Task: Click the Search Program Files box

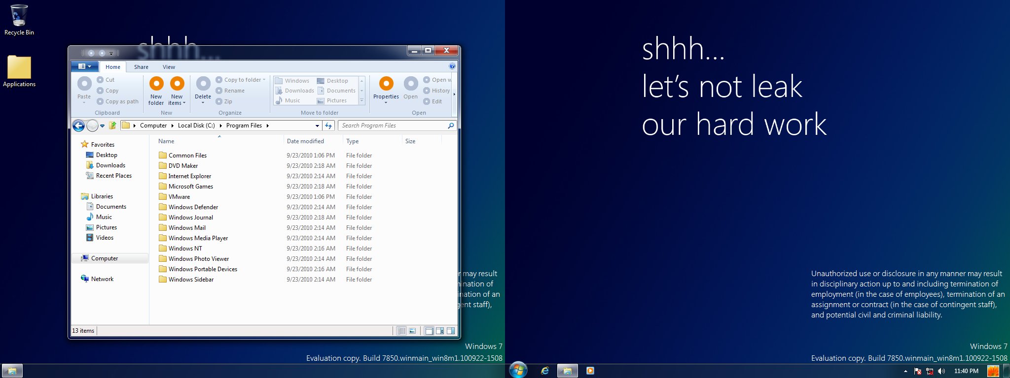Action: (x=392, y=126)
